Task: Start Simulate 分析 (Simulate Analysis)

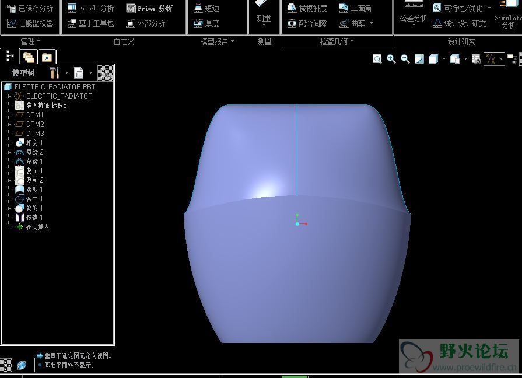Action: (508, 15)
